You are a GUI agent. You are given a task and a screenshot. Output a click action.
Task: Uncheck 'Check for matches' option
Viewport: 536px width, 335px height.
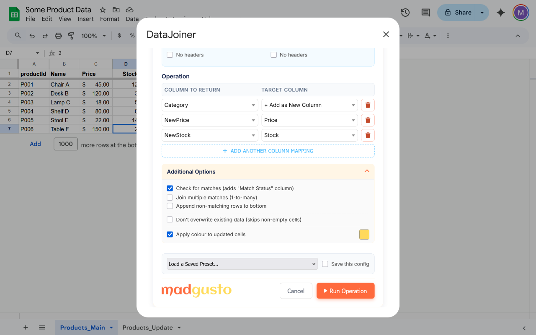[x=170, y=188]
